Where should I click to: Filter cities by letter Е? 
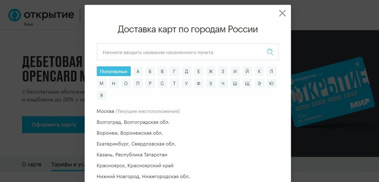click(x=199, y=71)
